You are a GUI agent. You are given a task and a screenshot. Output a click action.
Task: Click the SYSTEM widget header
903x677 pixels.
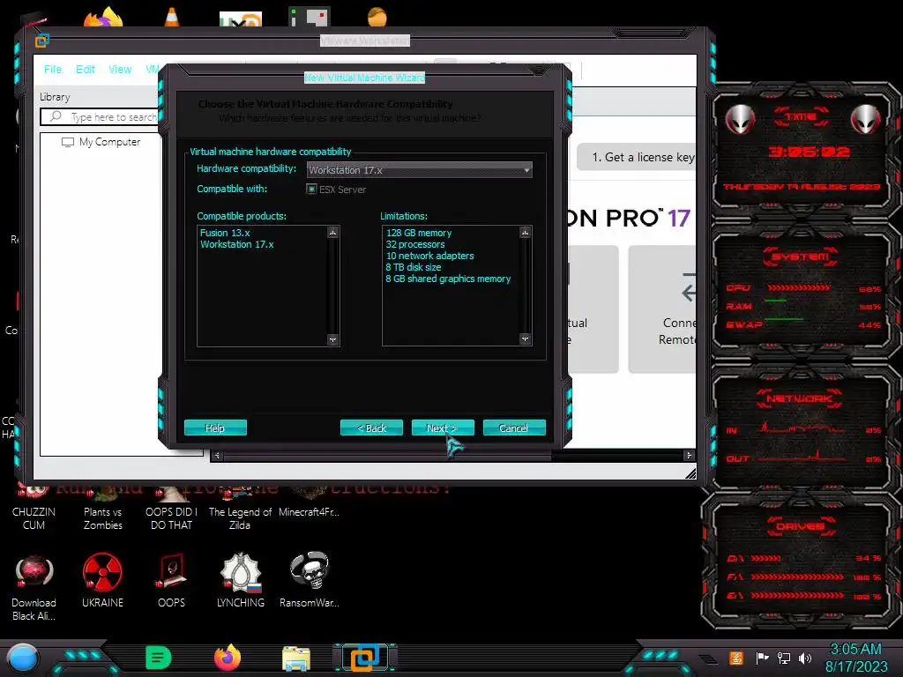[801, 257]
